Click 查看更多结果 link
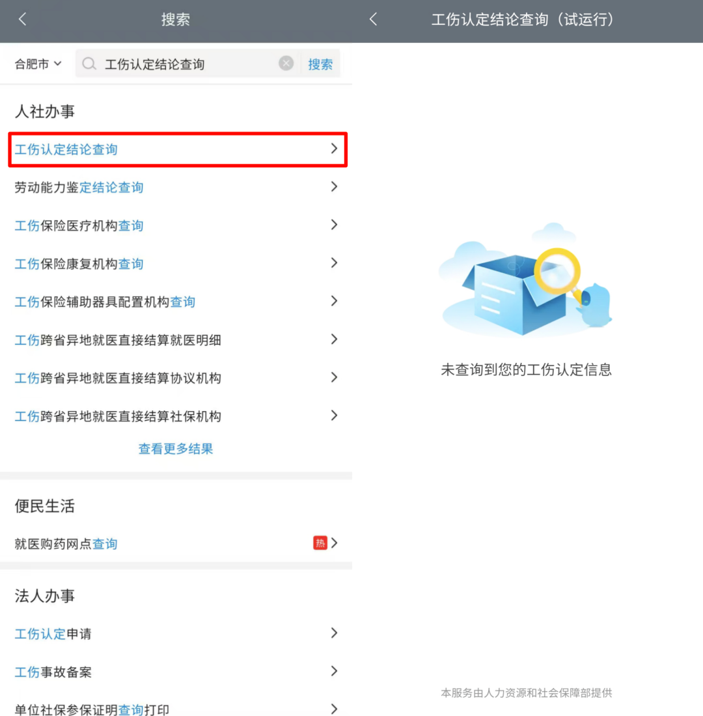The height and width of the screenshot is (716, 703). point(176,449)
